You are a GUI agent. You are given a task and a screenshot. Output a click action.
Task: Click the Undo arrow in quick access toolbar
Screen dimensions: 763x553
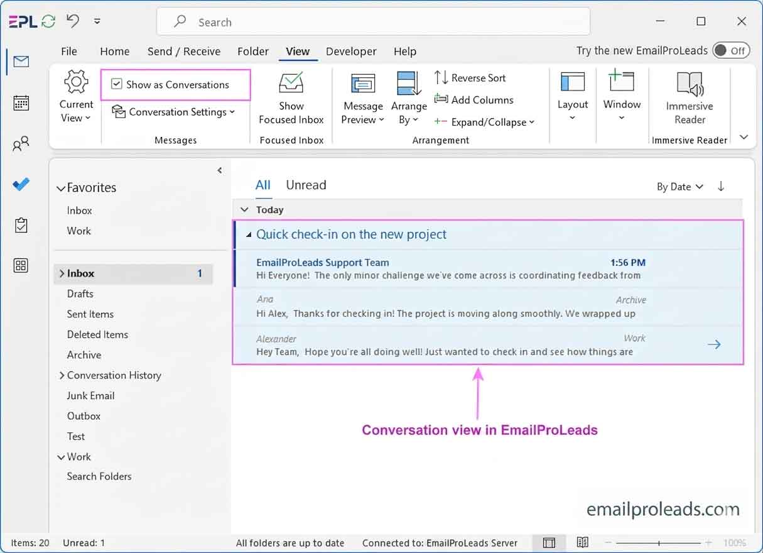point(73,21)
